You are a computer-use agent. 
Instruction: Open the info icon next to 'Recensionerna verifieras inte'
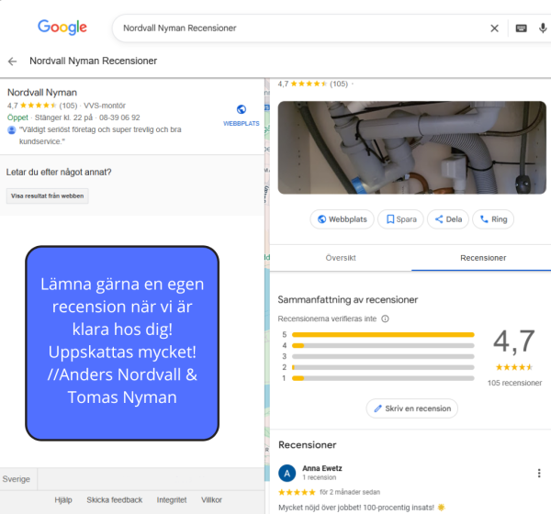coord(385,318)
